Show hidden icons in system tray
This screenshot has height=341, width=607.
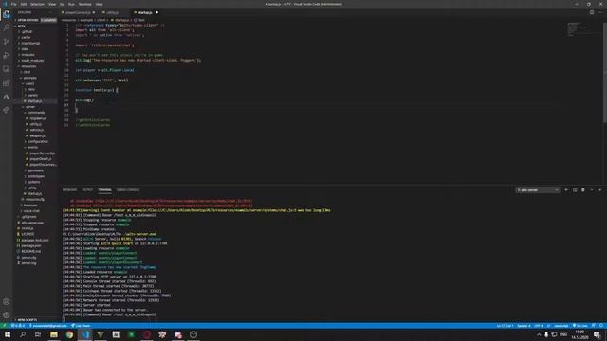[x=539, y=334]
